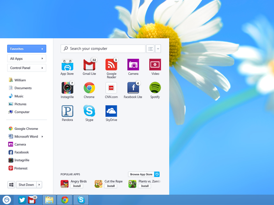
Task: Expand Microsoft Word submenu arrow
Action: 42,137
